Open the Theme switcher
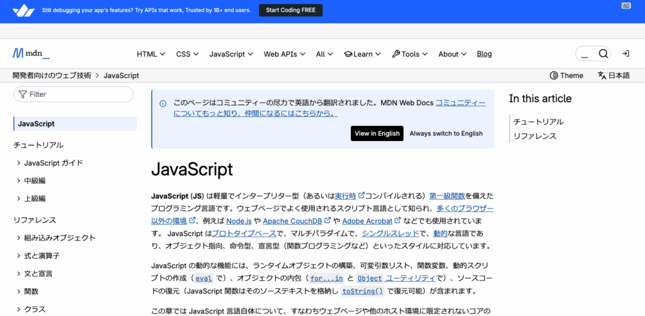The height and width of the screenshot is (316, 645). pyautogui.click(x=566, y=76)
